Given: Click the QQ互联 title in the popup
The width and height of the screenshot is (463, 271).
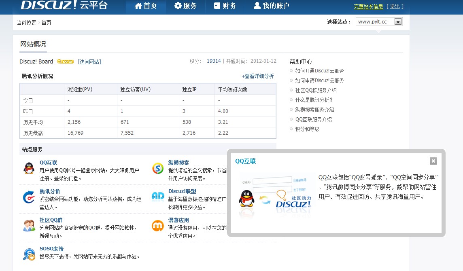Looking at the screenshot, I should coord(245,161).
